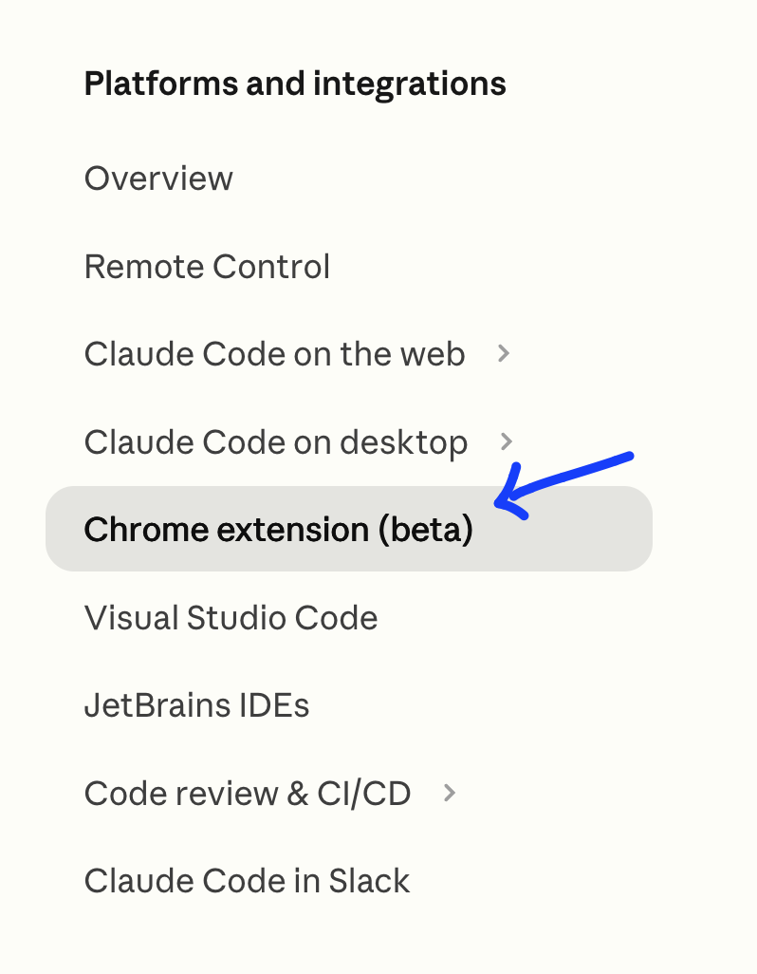Navigate to JetBrains IDEs
The width and height of the screenshot is (757, 974).
(x=196, y=705)
